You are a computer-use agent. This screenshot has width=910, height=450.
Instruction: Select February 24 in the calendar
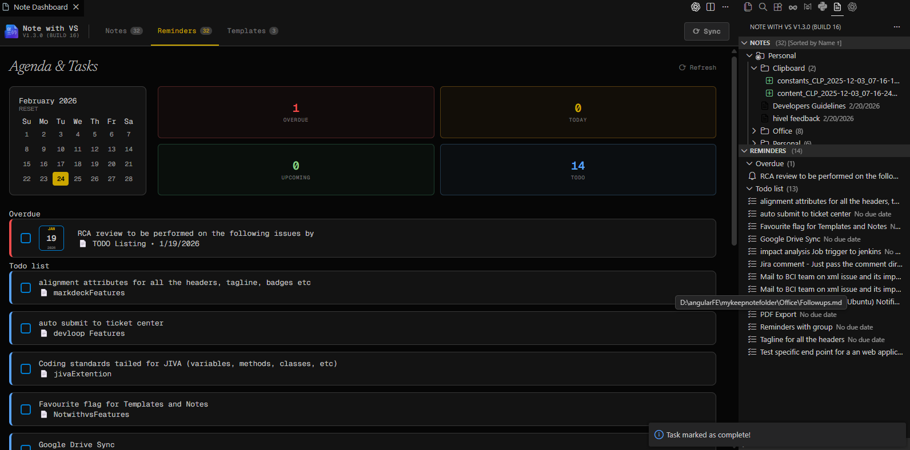61,179
